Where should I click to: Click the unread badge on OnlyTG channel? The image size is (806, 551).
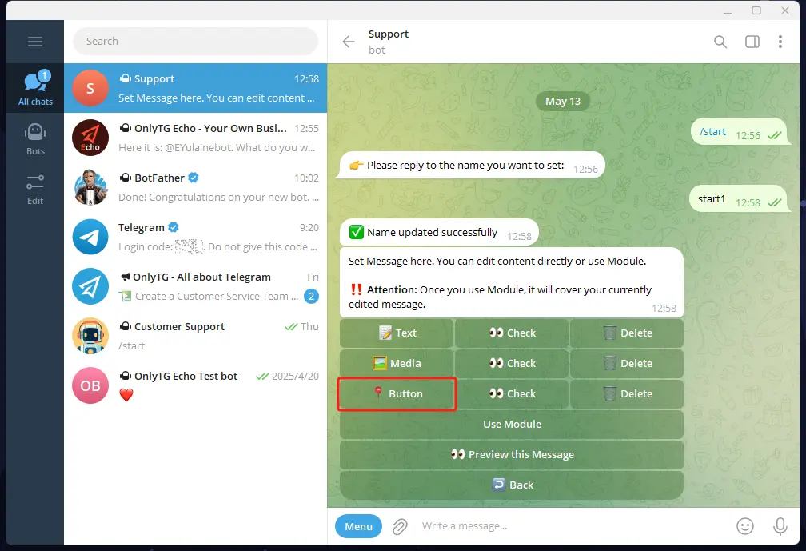pos(311,297)
